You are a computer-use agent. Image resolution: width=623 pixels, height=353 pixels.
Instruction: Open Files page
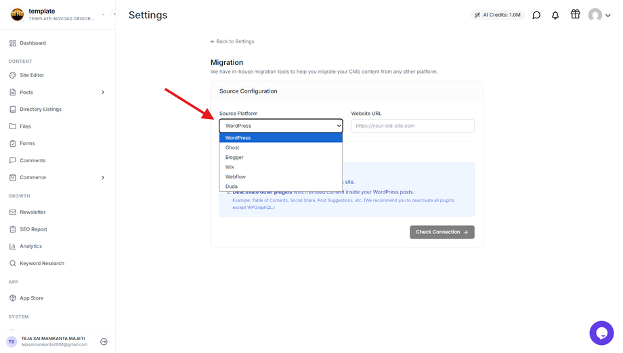pyautogui.click(x=26, y=126)
